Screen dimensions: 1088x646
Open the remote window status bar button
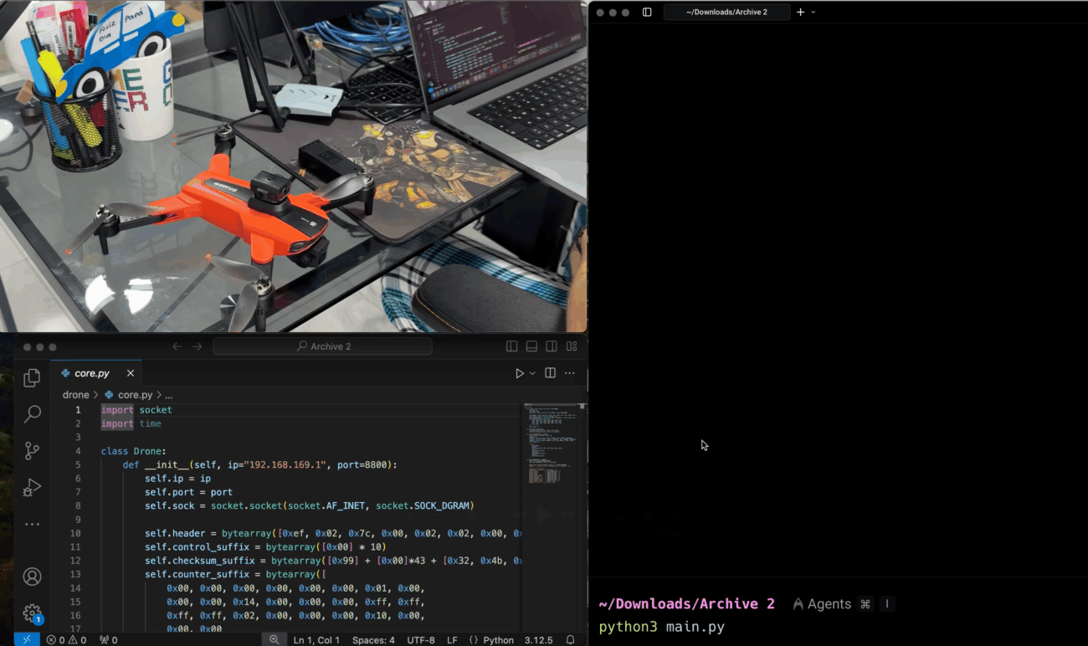pyautogui.click(x=27, y=639)
